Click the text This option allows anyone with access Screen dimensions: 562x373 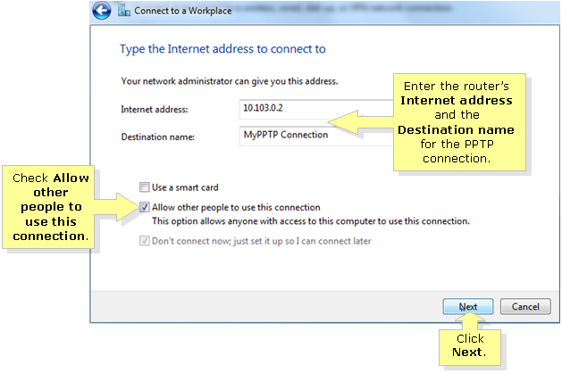(311, 221)
